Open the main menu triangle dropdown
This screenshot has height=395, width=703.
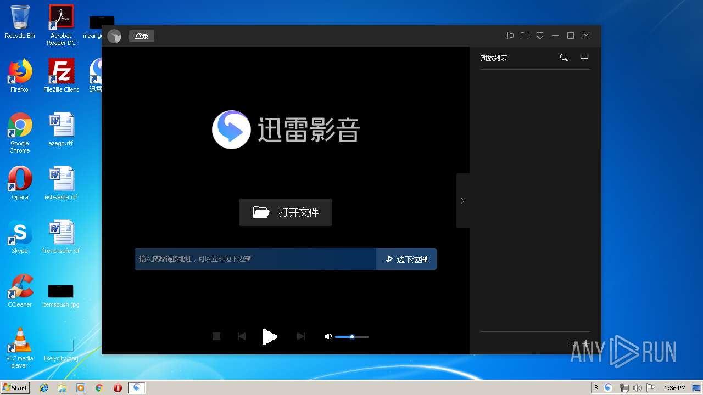pyautogui.click(x=540, y=36)
